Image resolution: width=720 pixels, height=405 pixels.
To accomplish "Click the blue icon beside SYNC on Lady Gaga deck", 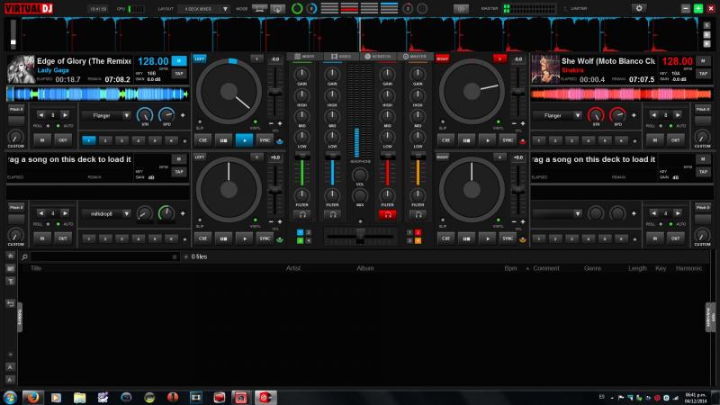I will tap(280, 141).
